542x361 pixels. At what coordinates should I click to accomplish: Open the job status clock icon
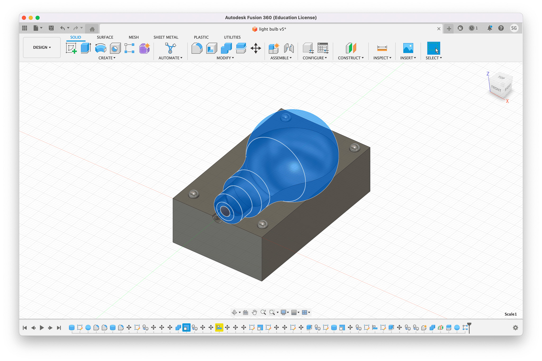click(x=472, y=28)
